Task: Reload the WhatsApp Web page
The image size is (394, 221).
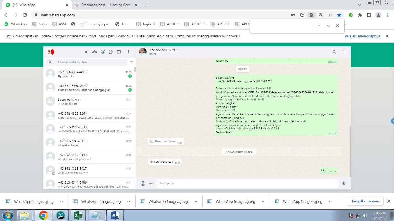Action: pyautogui.click(x=25, y=15)
